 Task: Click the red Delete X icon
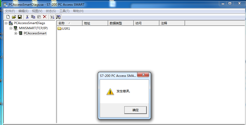[x=45, y=17]
